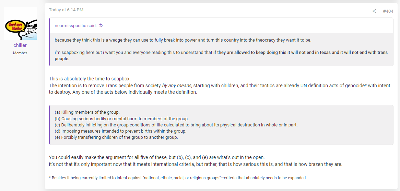Select line (c) about conditions of life

pyautogui.click(x=176, y=125)
